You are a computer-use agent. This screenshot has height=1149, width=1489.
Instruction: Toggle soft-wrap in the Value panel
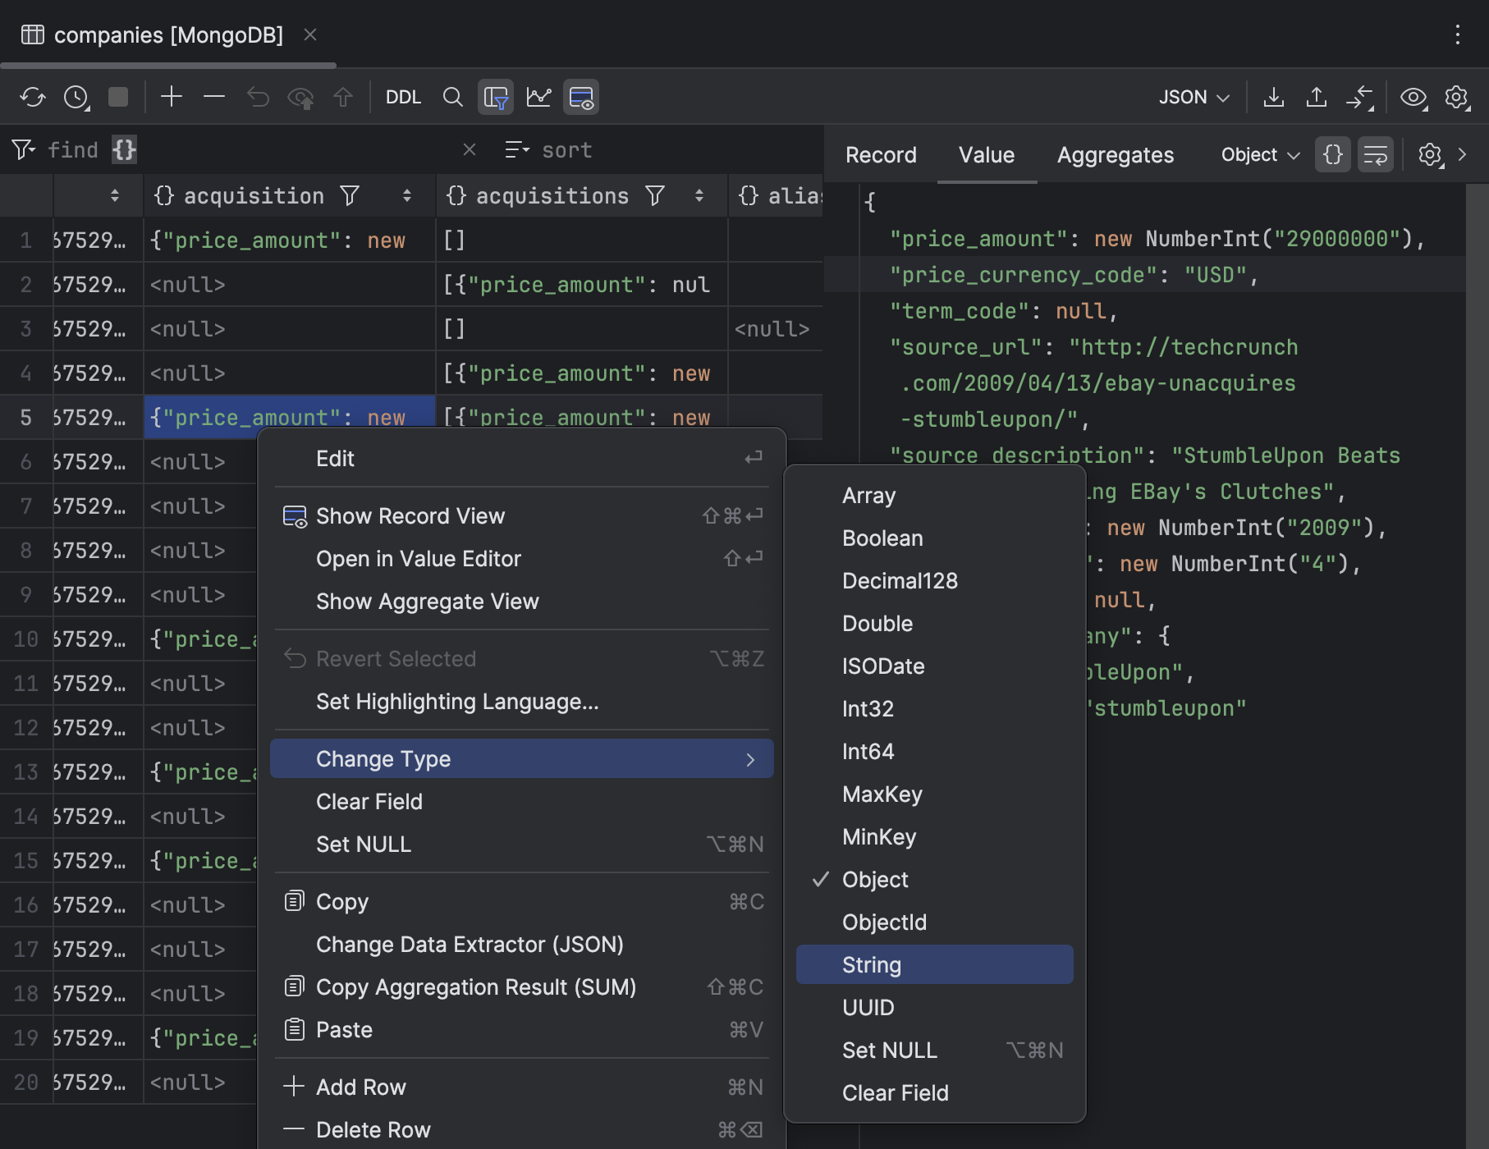pyautogui.click(x=1375, y=154)
